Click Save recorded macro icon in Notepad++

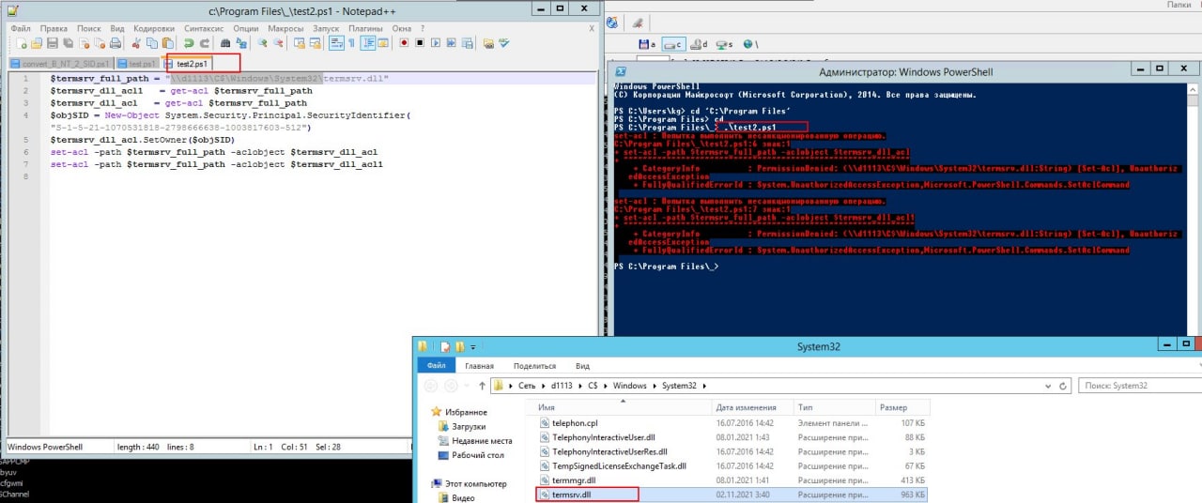pos(467,43)
